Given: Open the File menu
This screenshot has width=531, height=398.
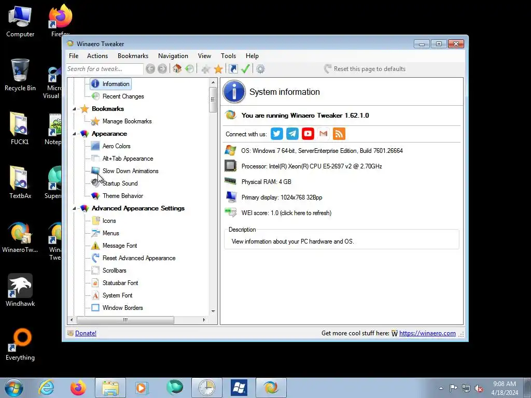Looking at the screenshot, I should pos(74,56).
